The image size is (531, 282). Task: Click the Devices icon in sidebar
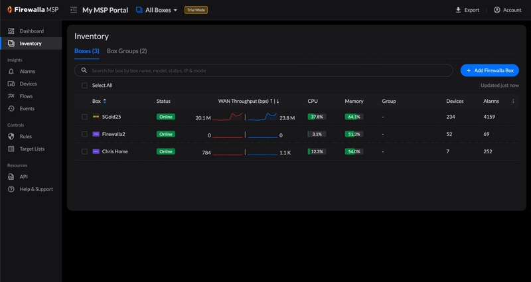[x=11, y=84]
